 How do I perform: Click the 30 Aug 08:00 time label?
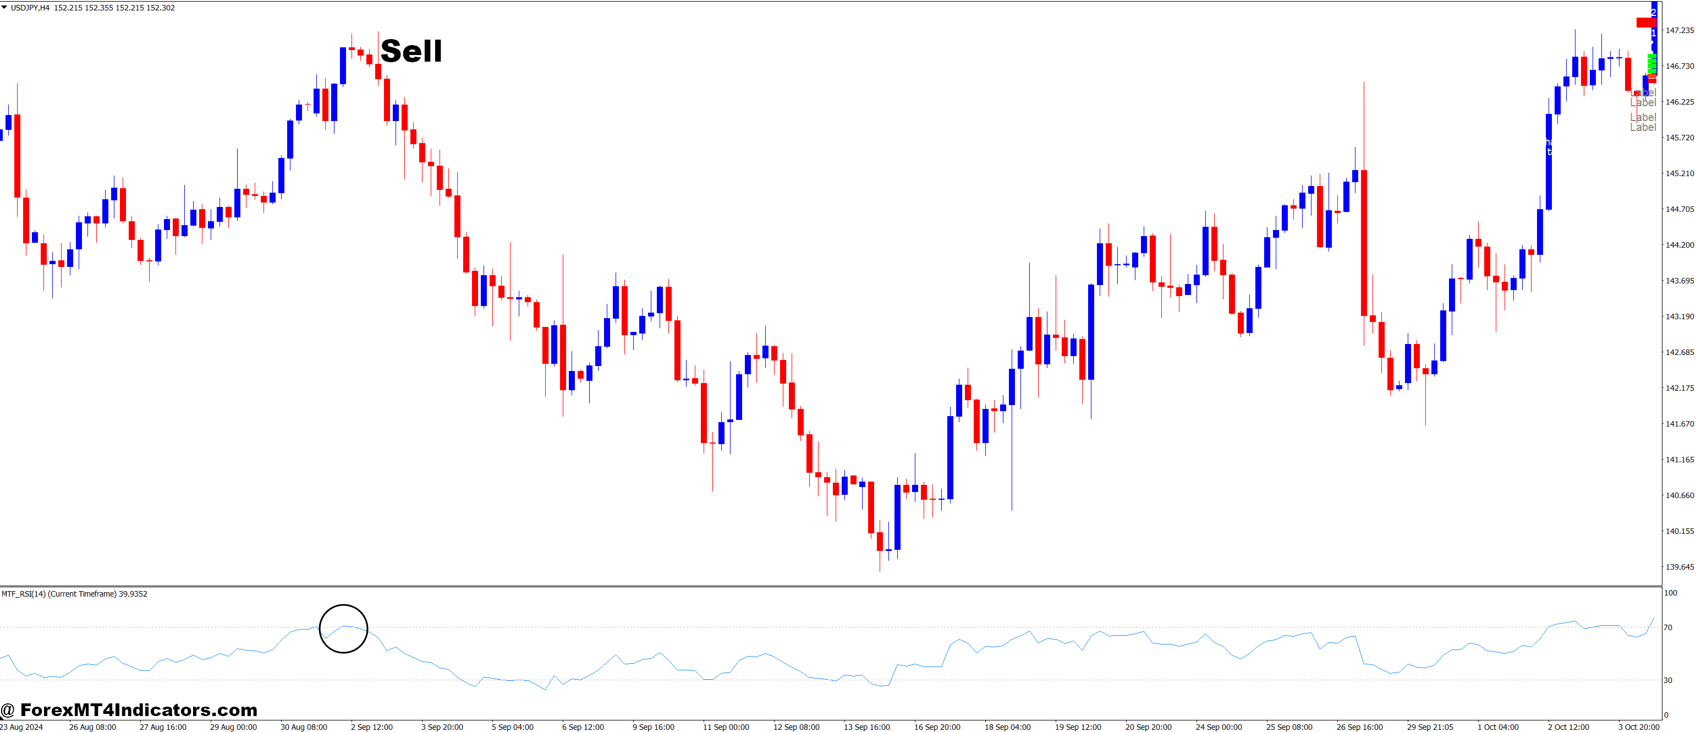click(304, 728)
